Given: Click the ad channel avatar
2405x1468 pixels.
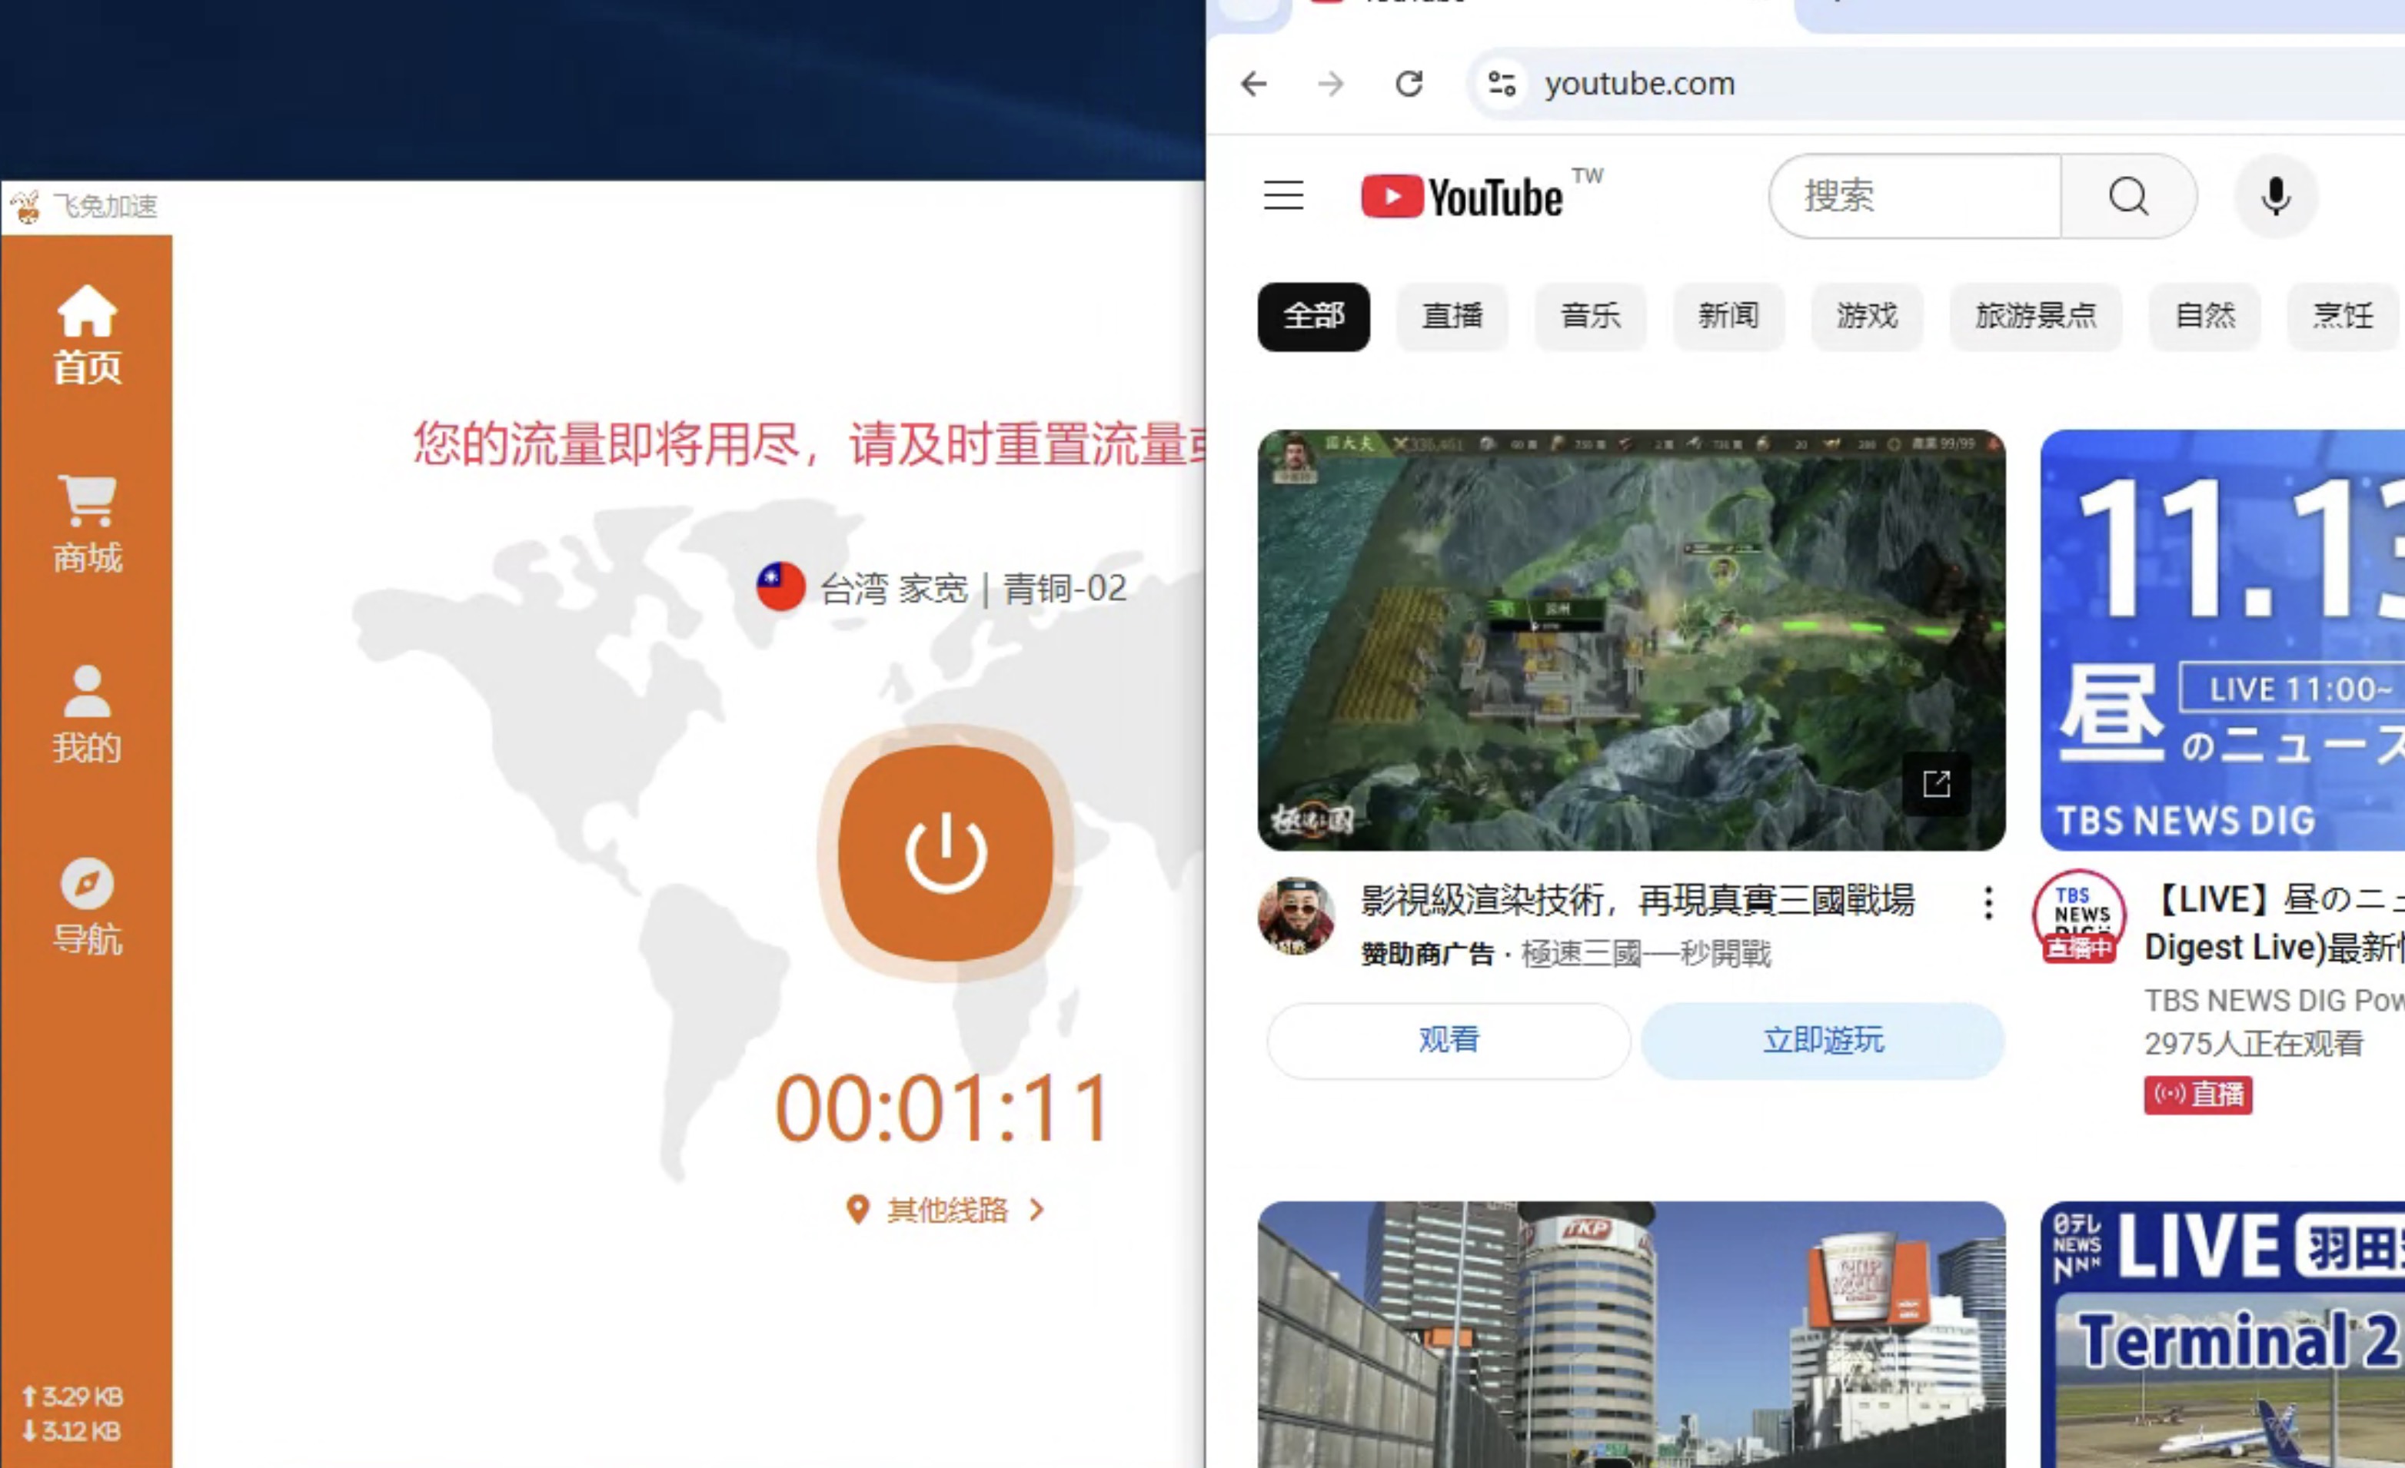Looking at the screenshot, I should pyautogui.click(x=1296, y=916).
